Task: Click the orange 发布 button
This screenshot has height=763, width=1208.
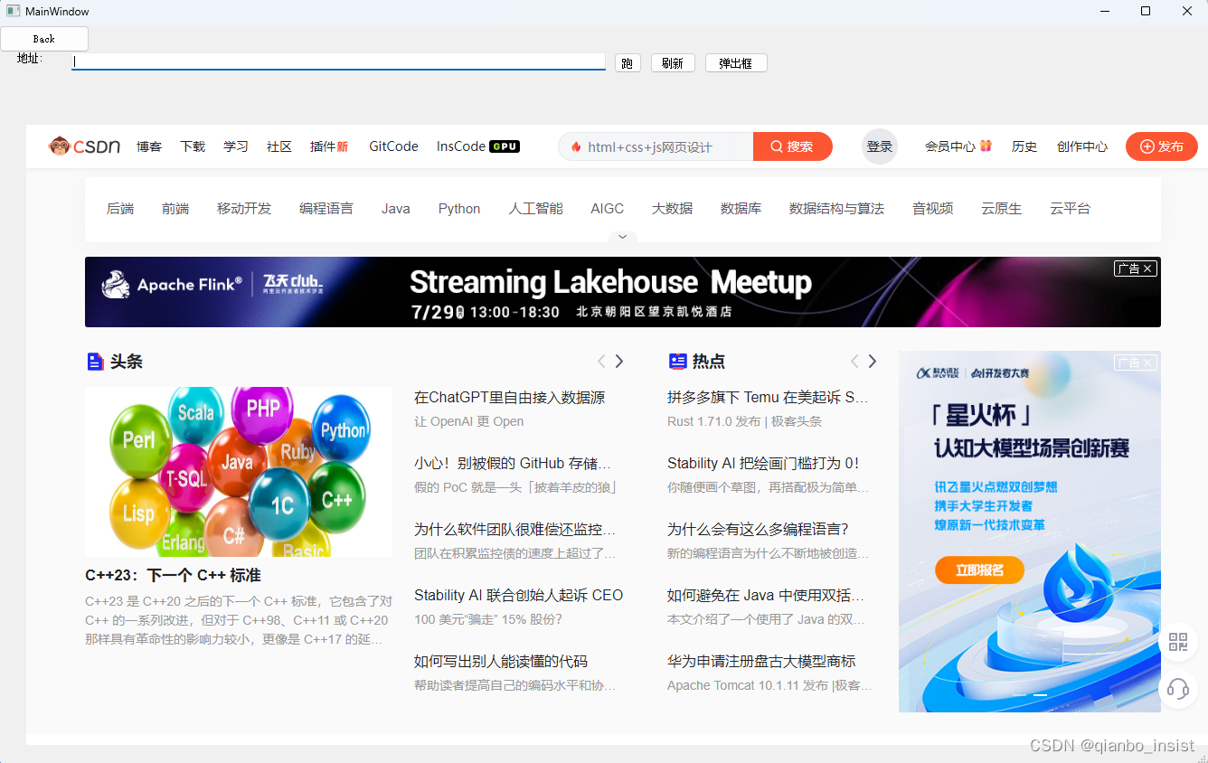Action: (1162, 146)
